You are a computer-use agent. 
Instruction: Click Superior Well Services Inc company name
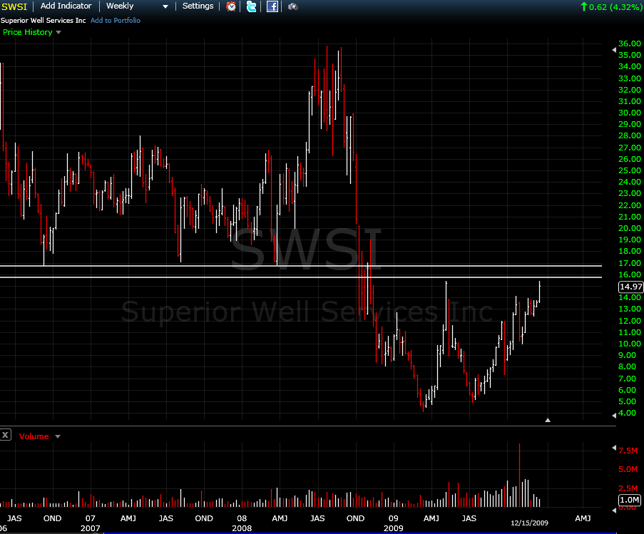(43, 21)
